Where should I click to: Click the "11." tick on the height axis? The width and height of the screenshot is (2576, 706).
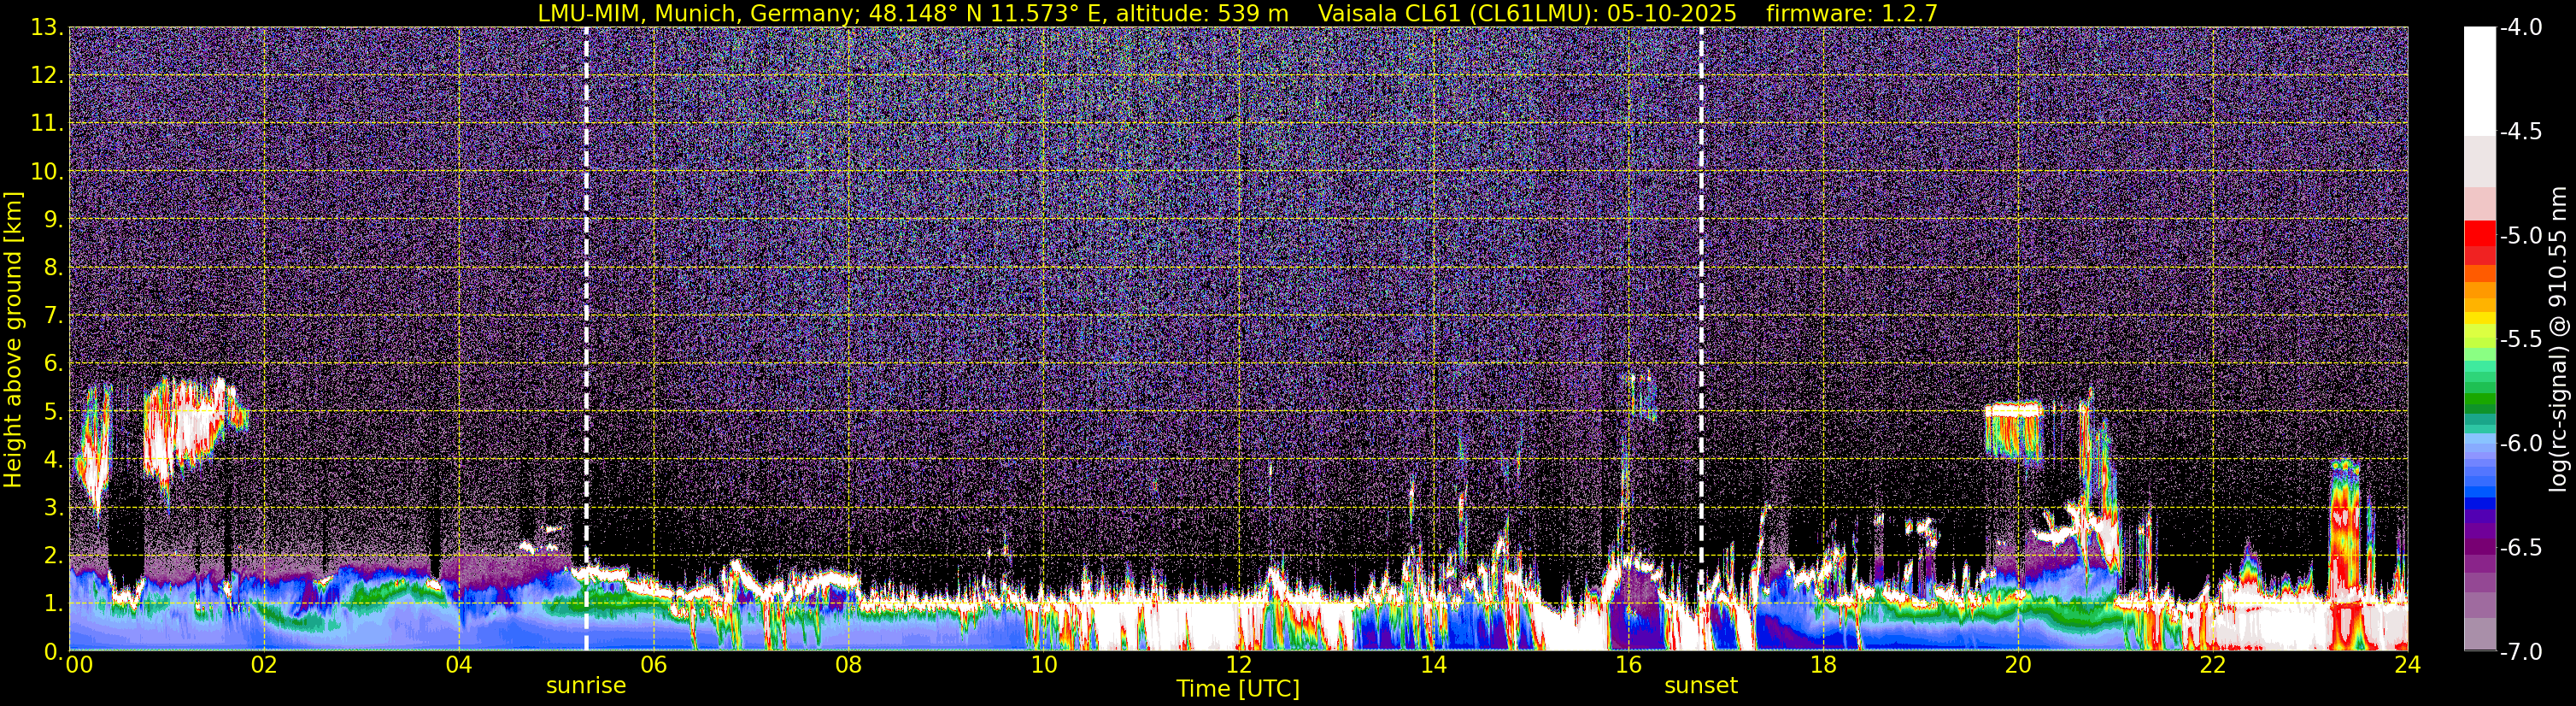[46, 123]
